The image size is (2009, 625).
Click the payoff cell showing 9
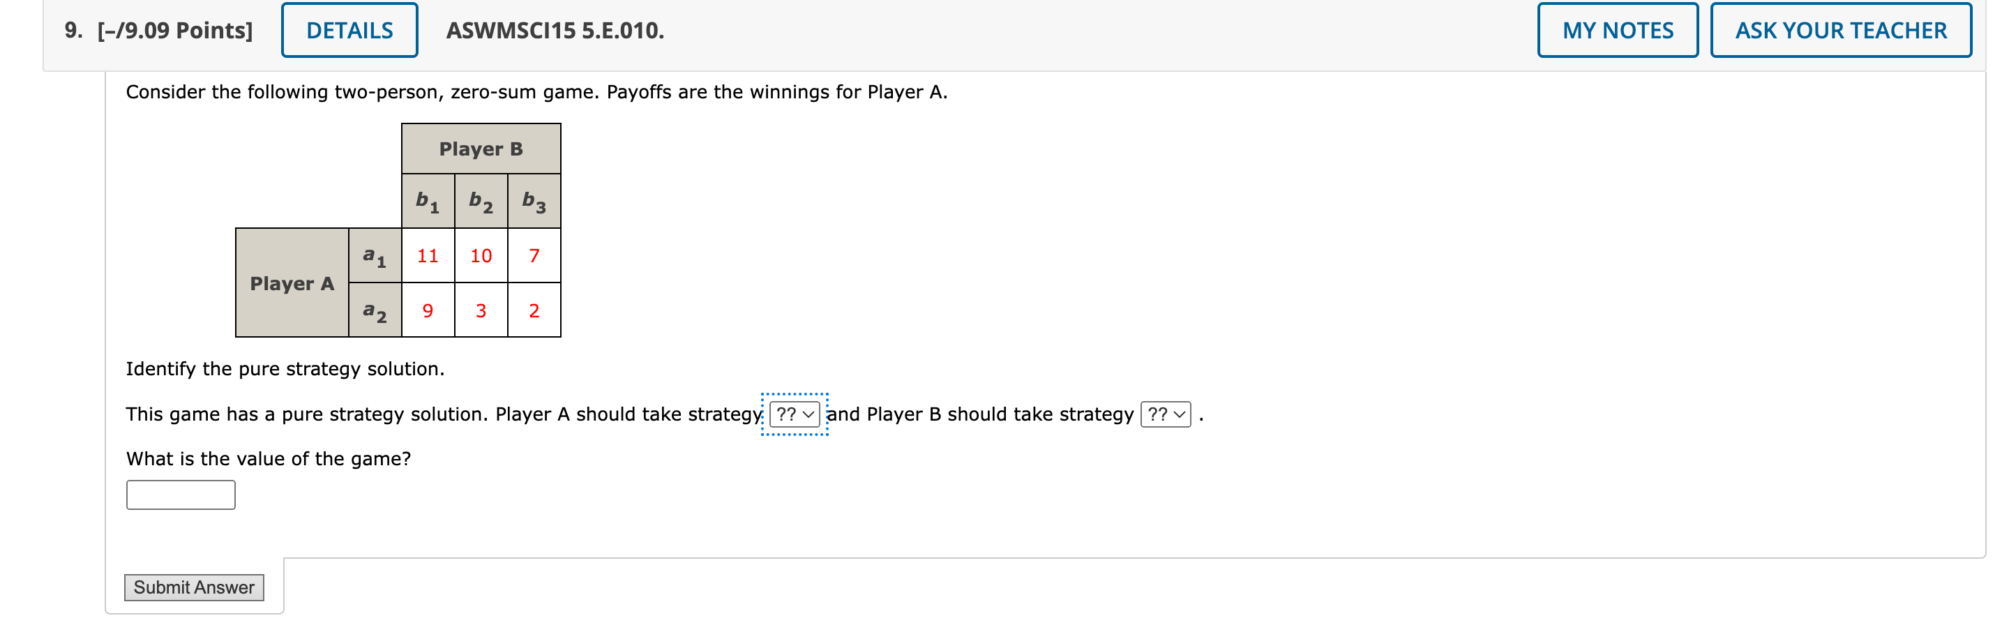428,310
